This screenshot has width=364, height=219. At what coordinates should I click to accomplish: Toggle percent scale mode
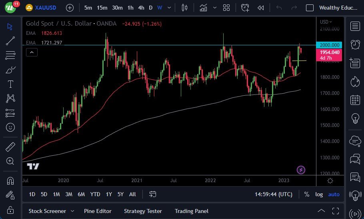(x=307, y=194)
